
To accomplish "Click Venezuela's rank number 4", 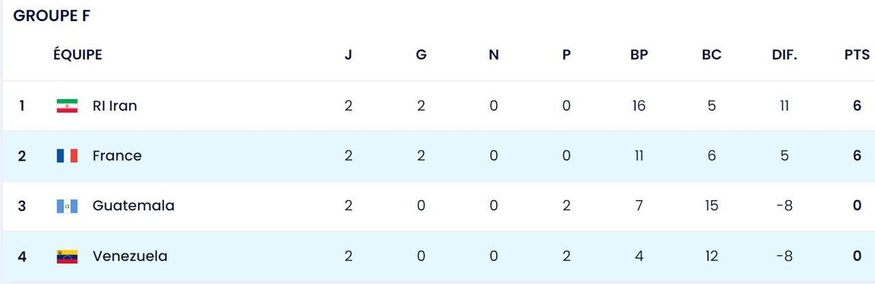I will tap(22, 257).
